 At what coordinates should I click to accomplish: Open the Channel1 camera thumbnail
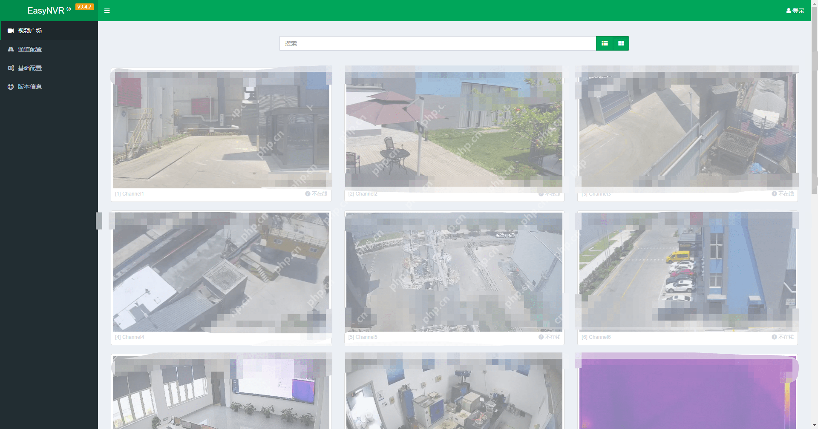point(221,130)
